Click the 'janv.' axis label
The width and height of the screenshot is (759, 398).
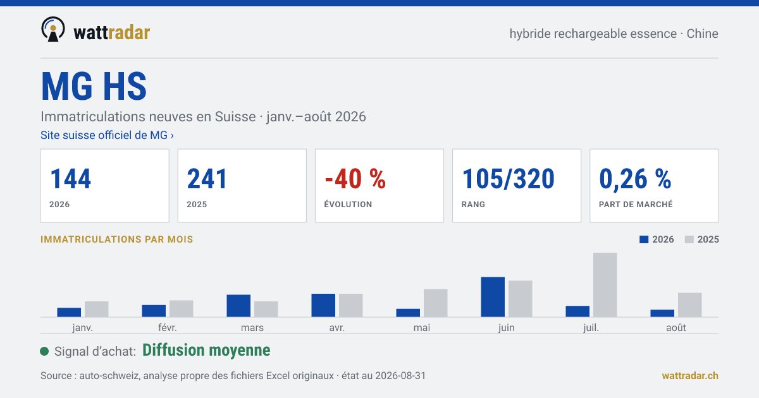pyautogui.click(x=83, y=327)
